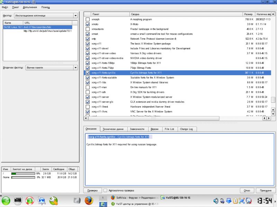Switch to the SoftVisia Firefox taskbar entry

[134, 198]
